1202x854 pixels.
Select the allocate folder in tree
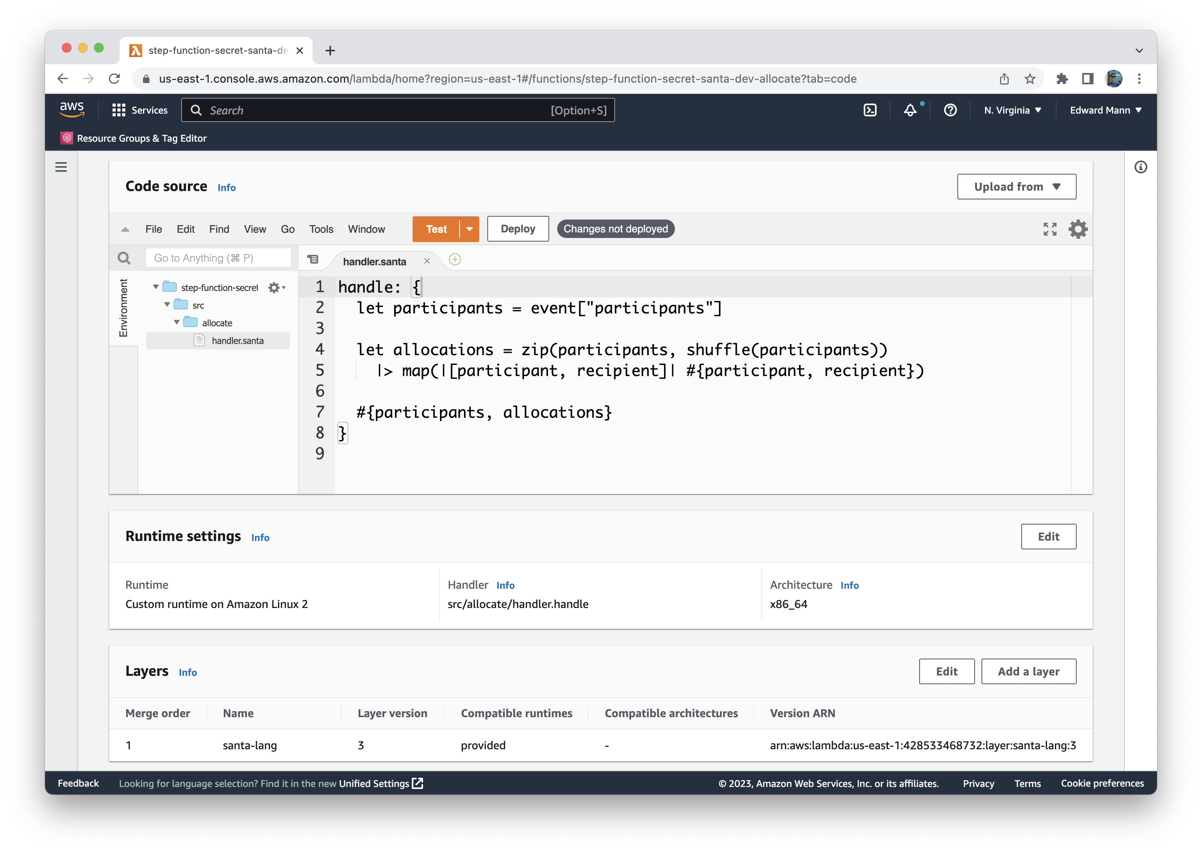[216, 321]
